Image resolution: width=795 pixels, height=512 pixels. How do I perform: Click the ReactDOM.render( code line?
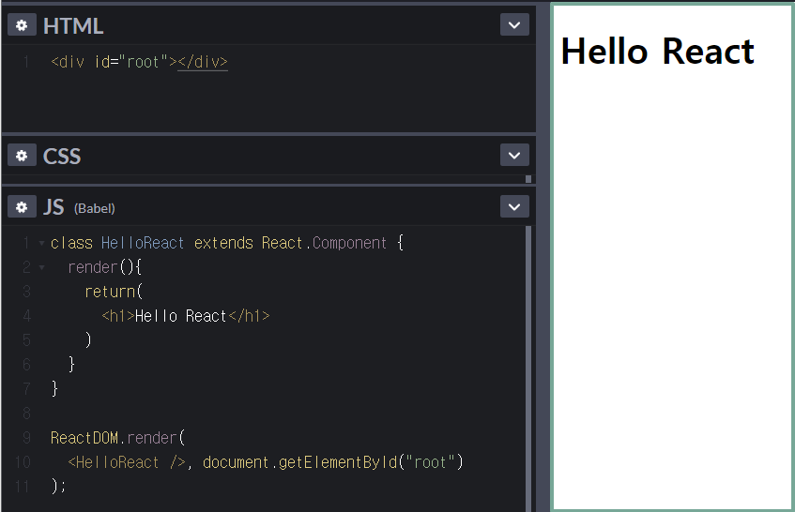(x=118, y=438)
